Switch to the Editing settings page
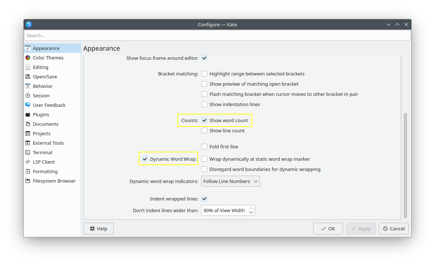The width and height of the screenshot is (435, 265). (x=40, y=67)
